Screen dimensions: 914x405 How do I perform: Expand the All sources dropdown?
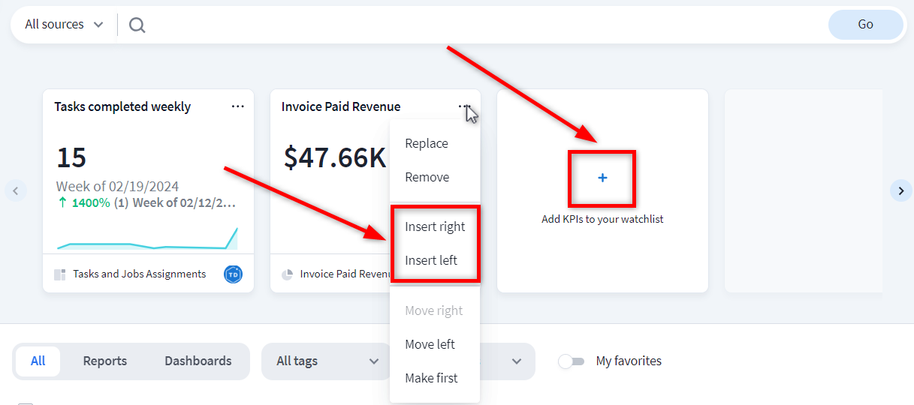[x=64, y=25]
